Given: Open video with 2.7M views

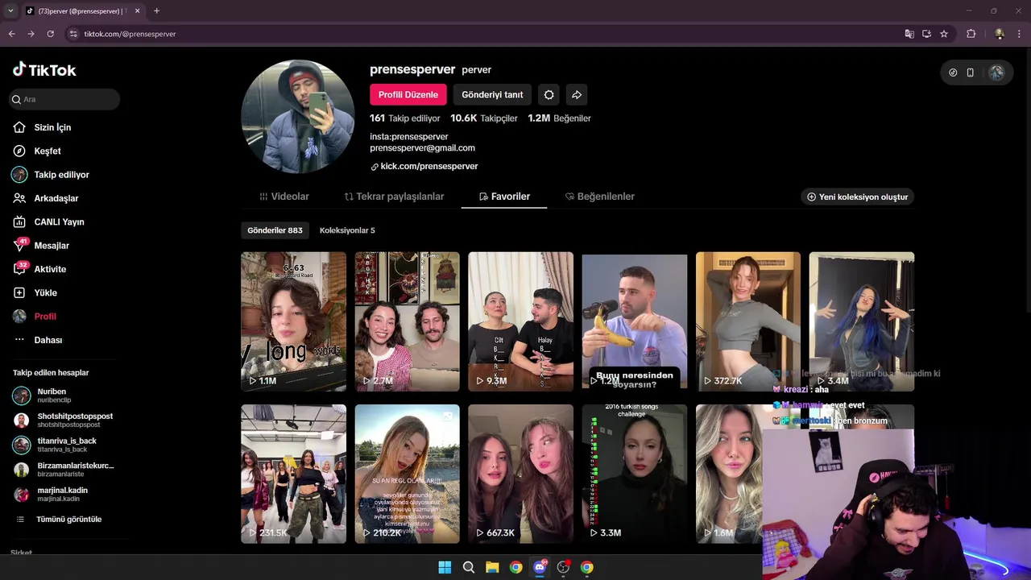Looking at the screenshot, I should (x=407, y=321).
